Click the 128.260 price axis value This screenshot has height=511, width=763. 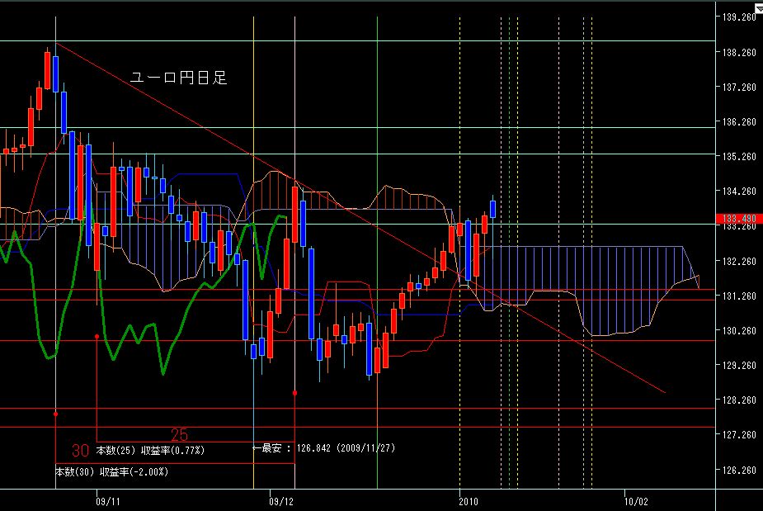pos(739,400)
